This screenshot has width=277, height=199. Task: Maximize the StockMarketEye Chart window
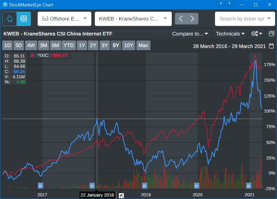coord(256,5)
